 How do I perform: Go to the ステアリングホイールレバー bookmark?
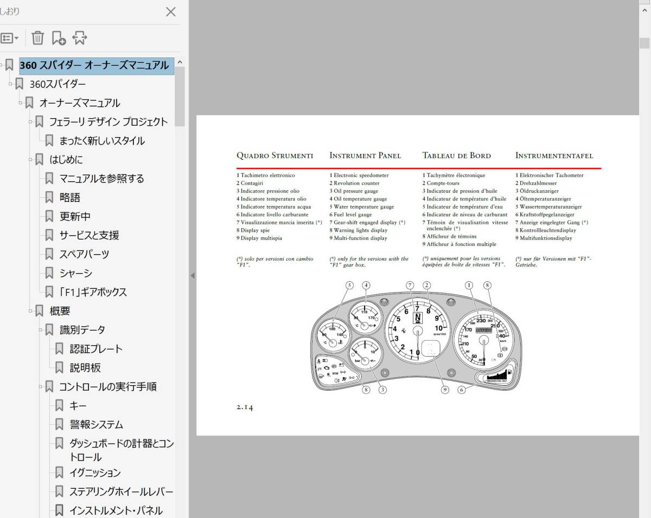[x=122, y=492]
